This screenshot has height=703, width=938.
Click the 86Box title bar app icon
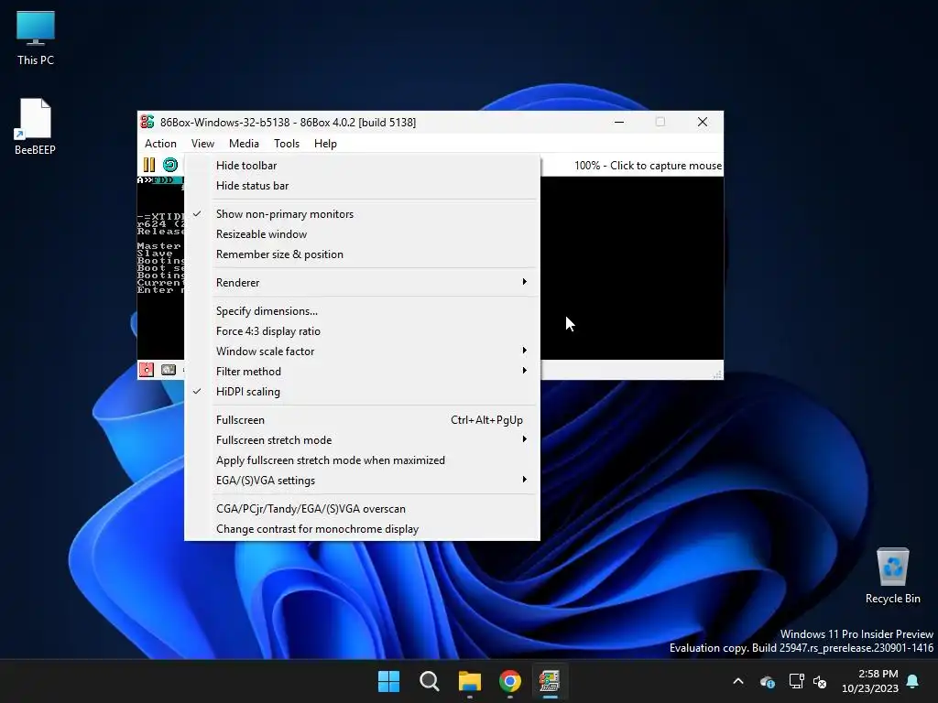pyautogui.click(x=147, y=122)
